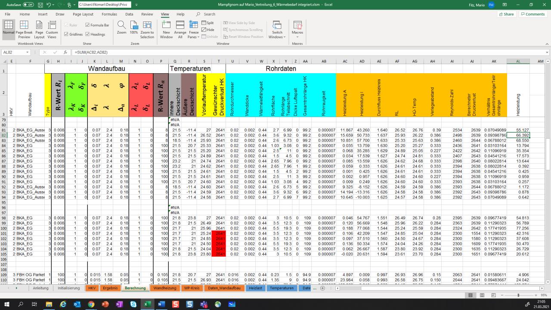Click the Select All corner button
Screen dimensions: 551x310
(x=4, y=62)
